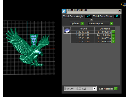The image size is (129, 97).
Task: Collapse the panel using round chevron button
Action: (x=91, y=20)
